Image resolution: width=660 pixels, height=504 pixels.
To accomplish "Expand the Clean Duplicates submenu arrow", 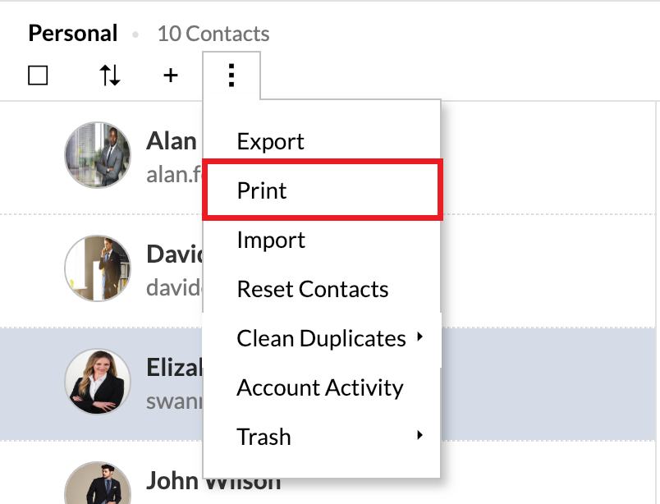I will (x=420, y=337).
